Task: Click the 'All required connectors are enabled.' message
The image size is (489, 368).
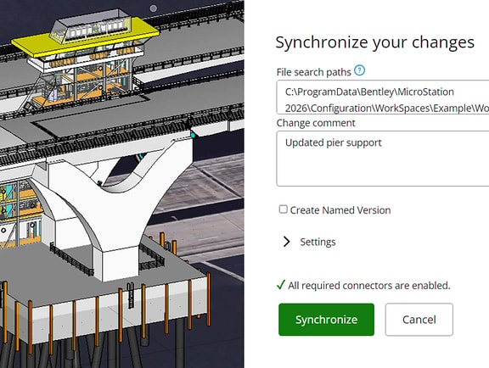Action: [x=369, y=286]
